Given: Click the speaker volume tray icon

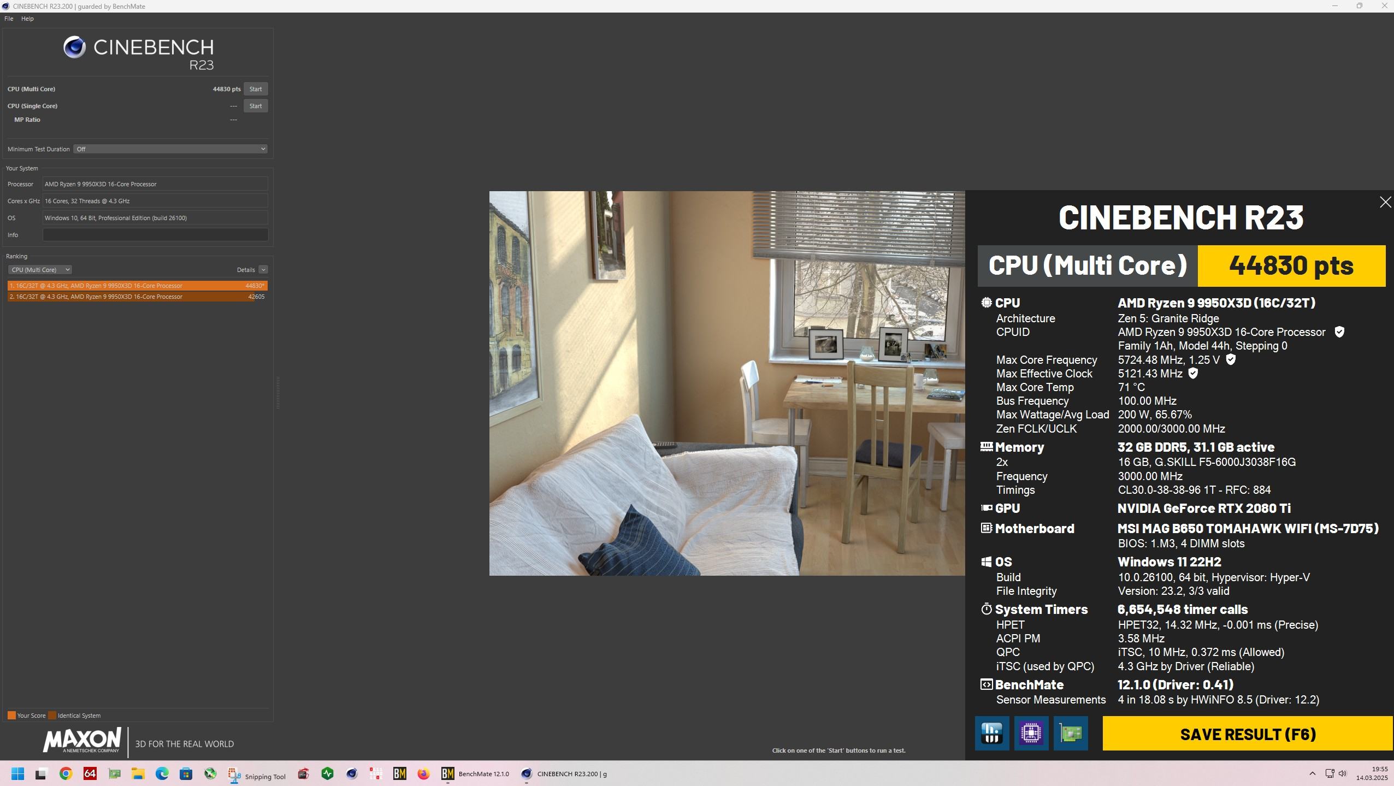Looking at the screenshot, I should tap(1343, 773).
